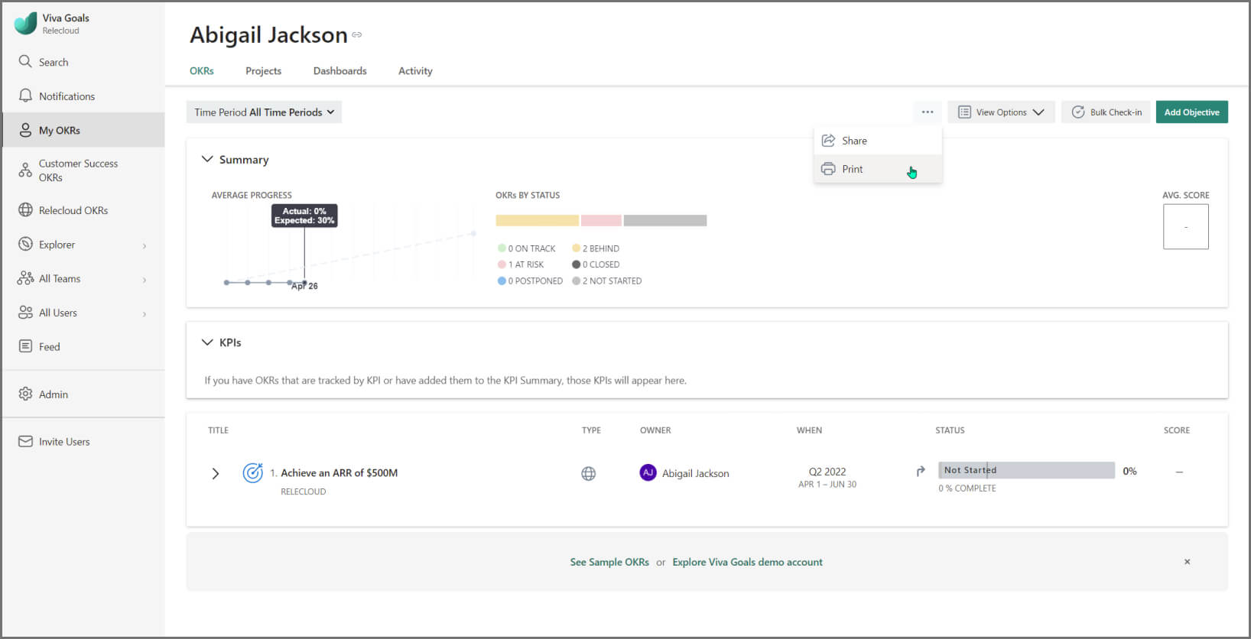Open Invite Users envelope item

[83, 442]
